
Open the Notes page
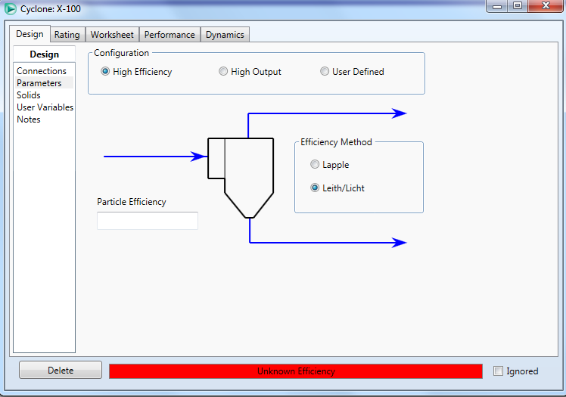tap(29, 119)
